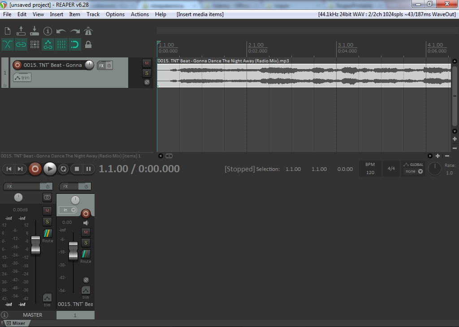Viewport: 459px width, 327px height.
Task: Click the track 1 volume fader in mixer
Action: (73, 251)
